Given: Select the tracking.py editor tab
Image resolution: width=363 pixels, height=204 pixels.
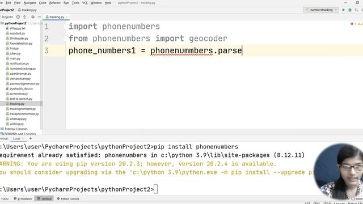Looking at the screenshot, I should point(57,17).
